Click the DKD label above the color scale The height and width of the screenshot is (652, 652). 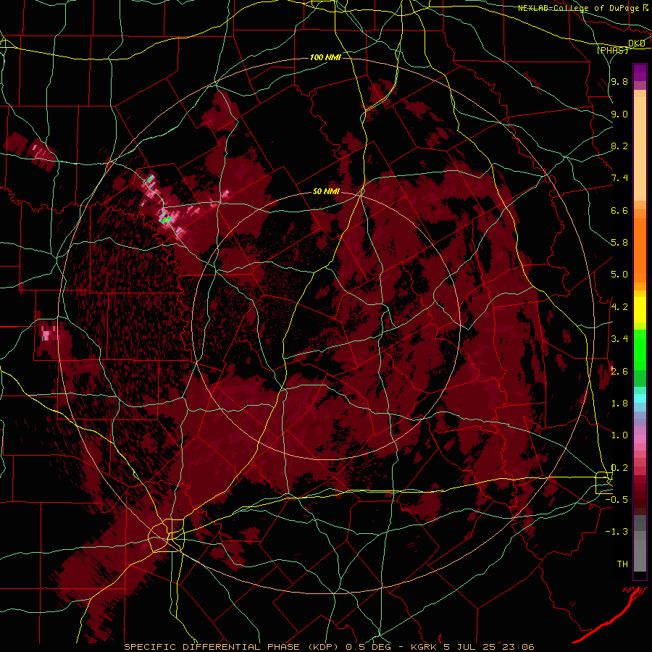pos(637,43)
